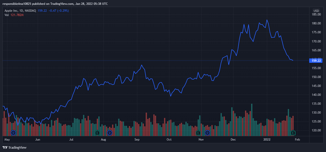Image resolution: width=326 pixels, height=152 pixels.
Task: Click the 175.00 price axis label
Action: click(316, 32)
